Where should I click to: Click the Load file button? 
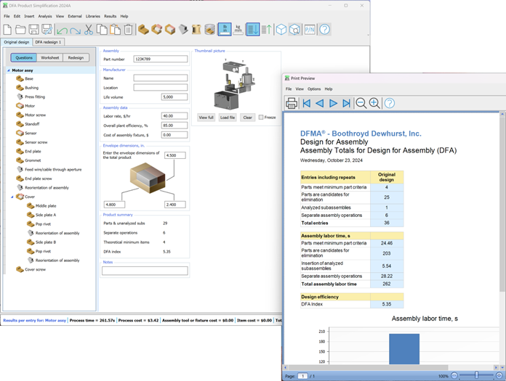(228, 118)
